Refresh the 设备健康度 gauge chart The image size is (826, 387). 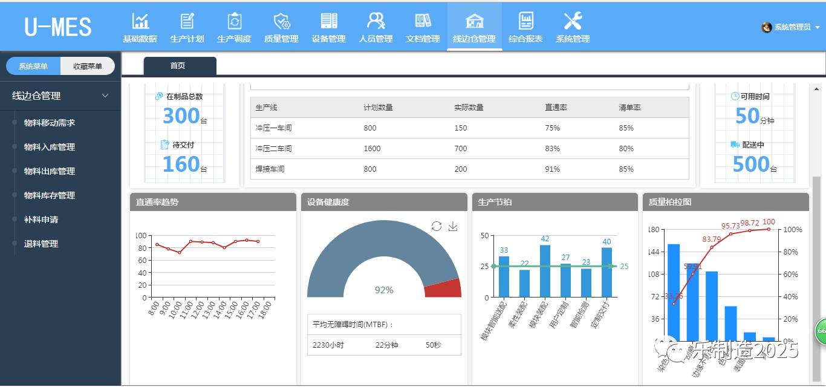coord(437,226)
